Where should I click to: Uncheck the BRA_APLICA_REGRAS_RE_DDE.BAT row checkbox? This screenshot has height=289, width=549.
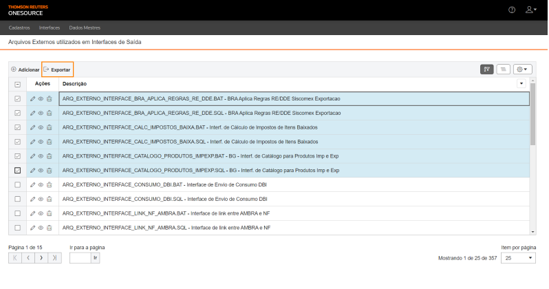pyautogui.click(x=17, y=99)
